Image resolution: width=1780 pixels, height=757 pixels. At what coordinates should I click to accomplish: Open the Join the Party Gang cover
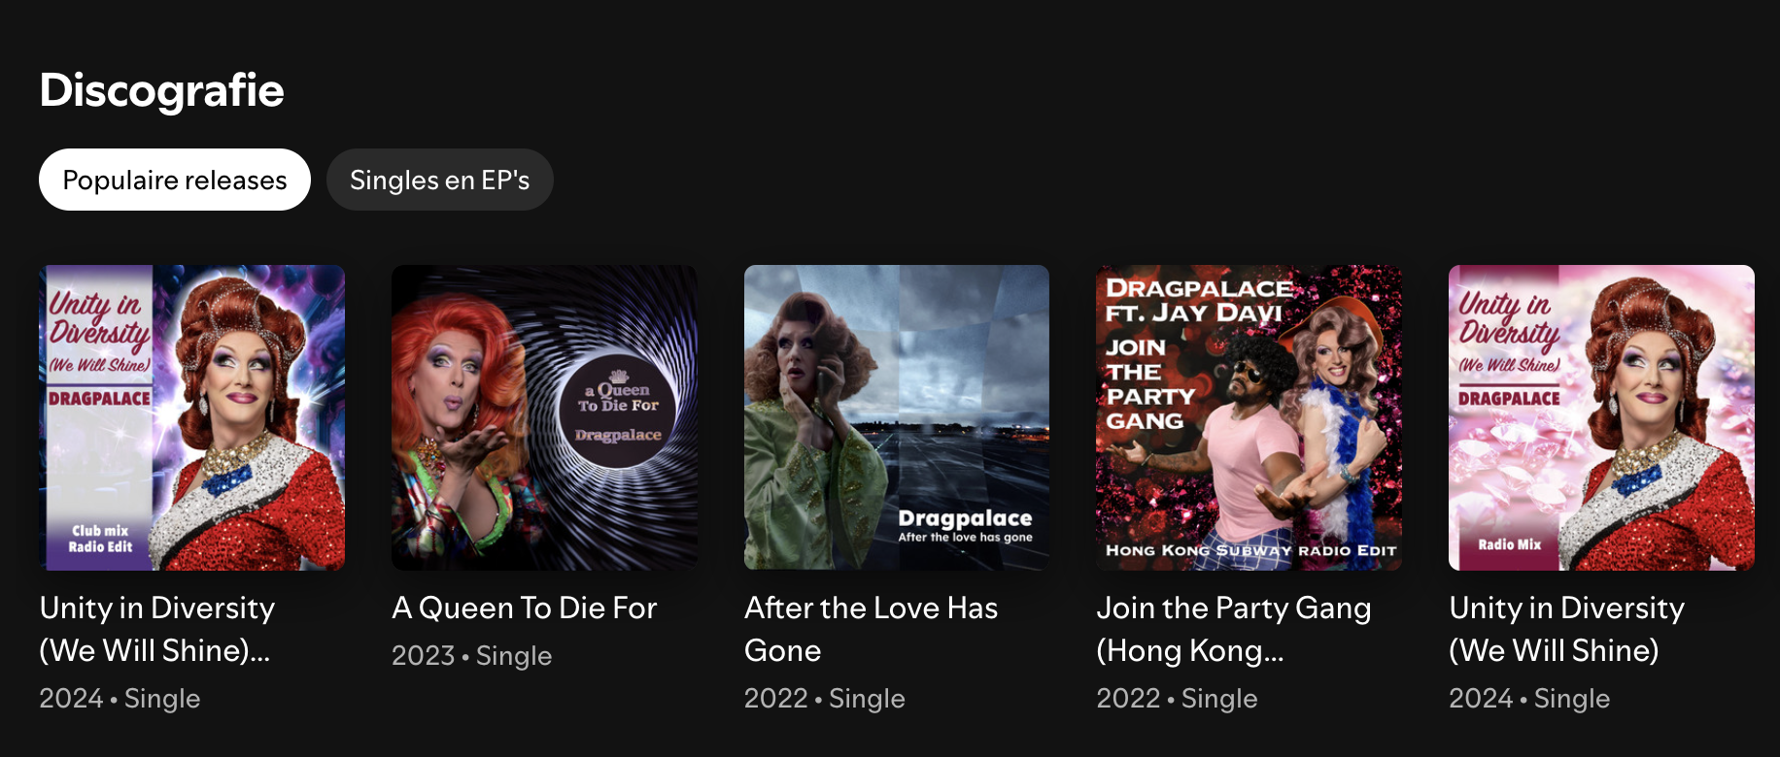click(1249, 417)
